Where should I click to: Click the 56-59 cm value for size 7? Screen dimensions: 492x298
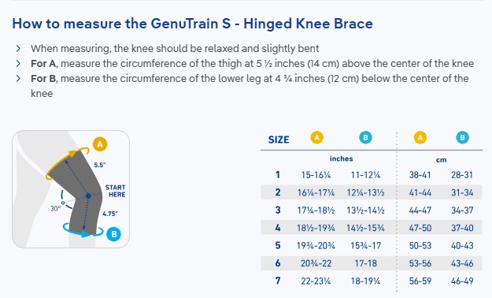pyautogui.click(x=420, y=281)
